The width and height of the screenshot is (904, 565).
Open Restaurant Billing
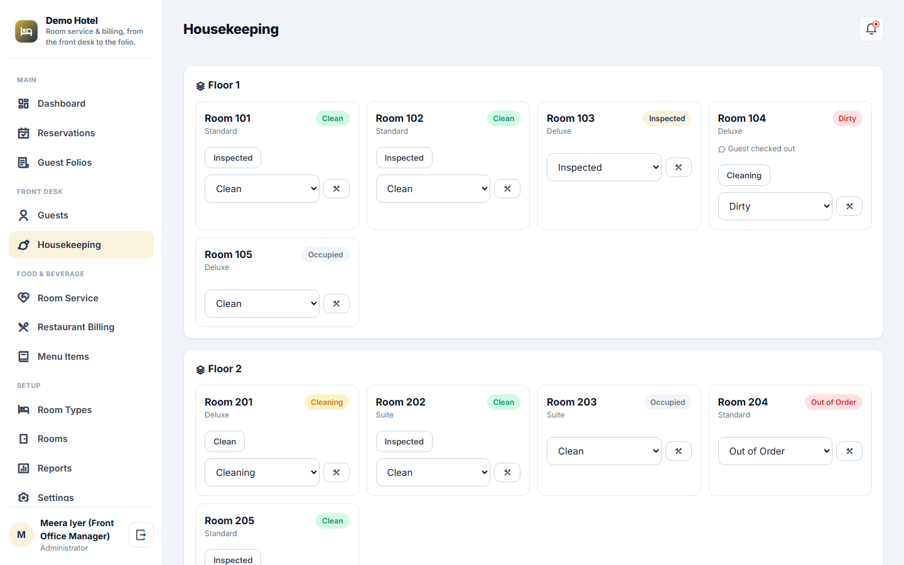coord(81,327)
